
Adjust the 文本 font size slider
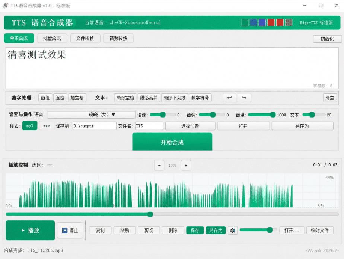click(x=314, y=115)
